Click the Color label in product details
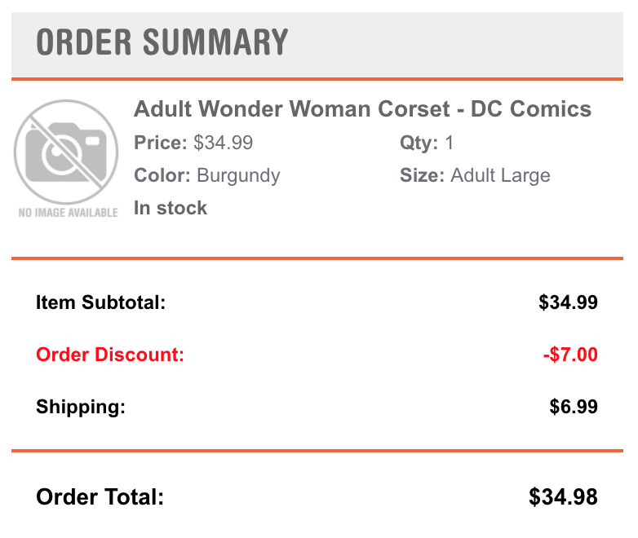The height and width of the screenshot is (538, 638). 162,176
